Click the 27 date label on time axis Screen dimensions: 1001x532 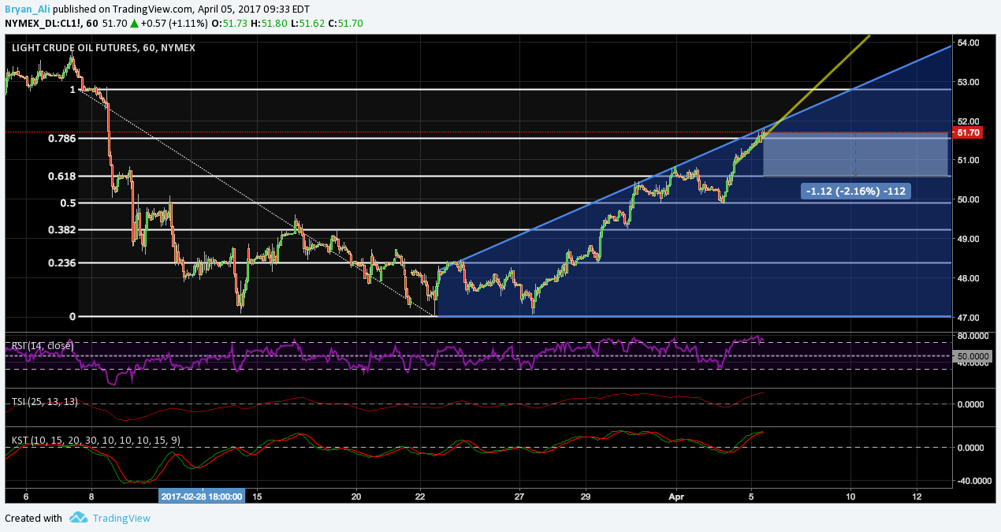(519, 497)
